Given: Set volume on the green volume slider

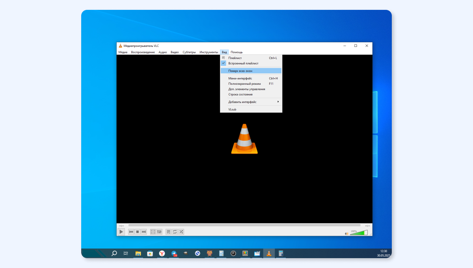Looking at the screenshot, I should click(x=359, y=233).
